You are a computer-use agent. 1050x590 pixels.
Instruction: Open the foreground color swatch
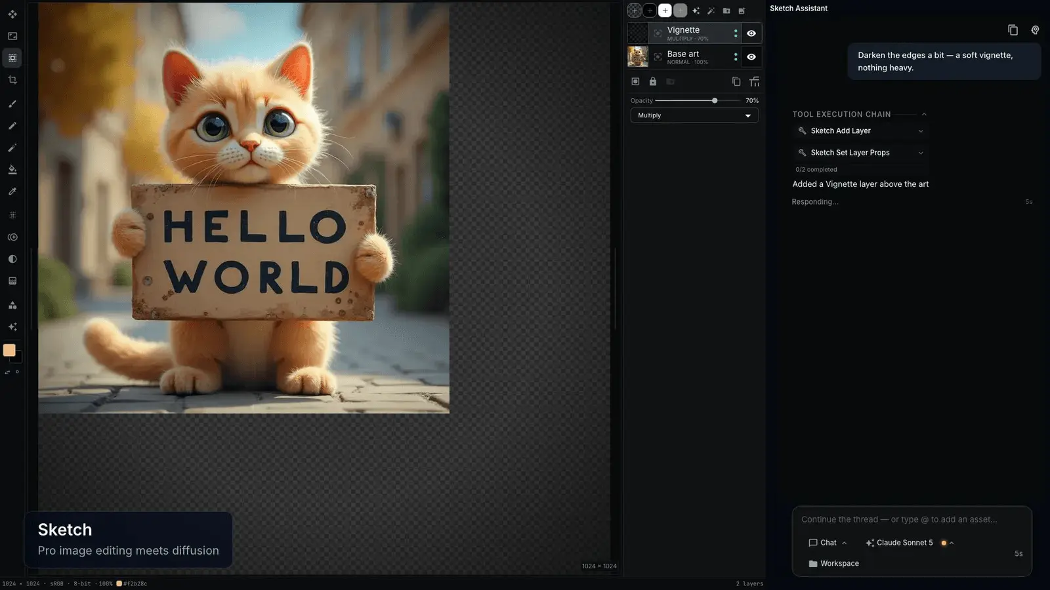(x=9, y=351)
